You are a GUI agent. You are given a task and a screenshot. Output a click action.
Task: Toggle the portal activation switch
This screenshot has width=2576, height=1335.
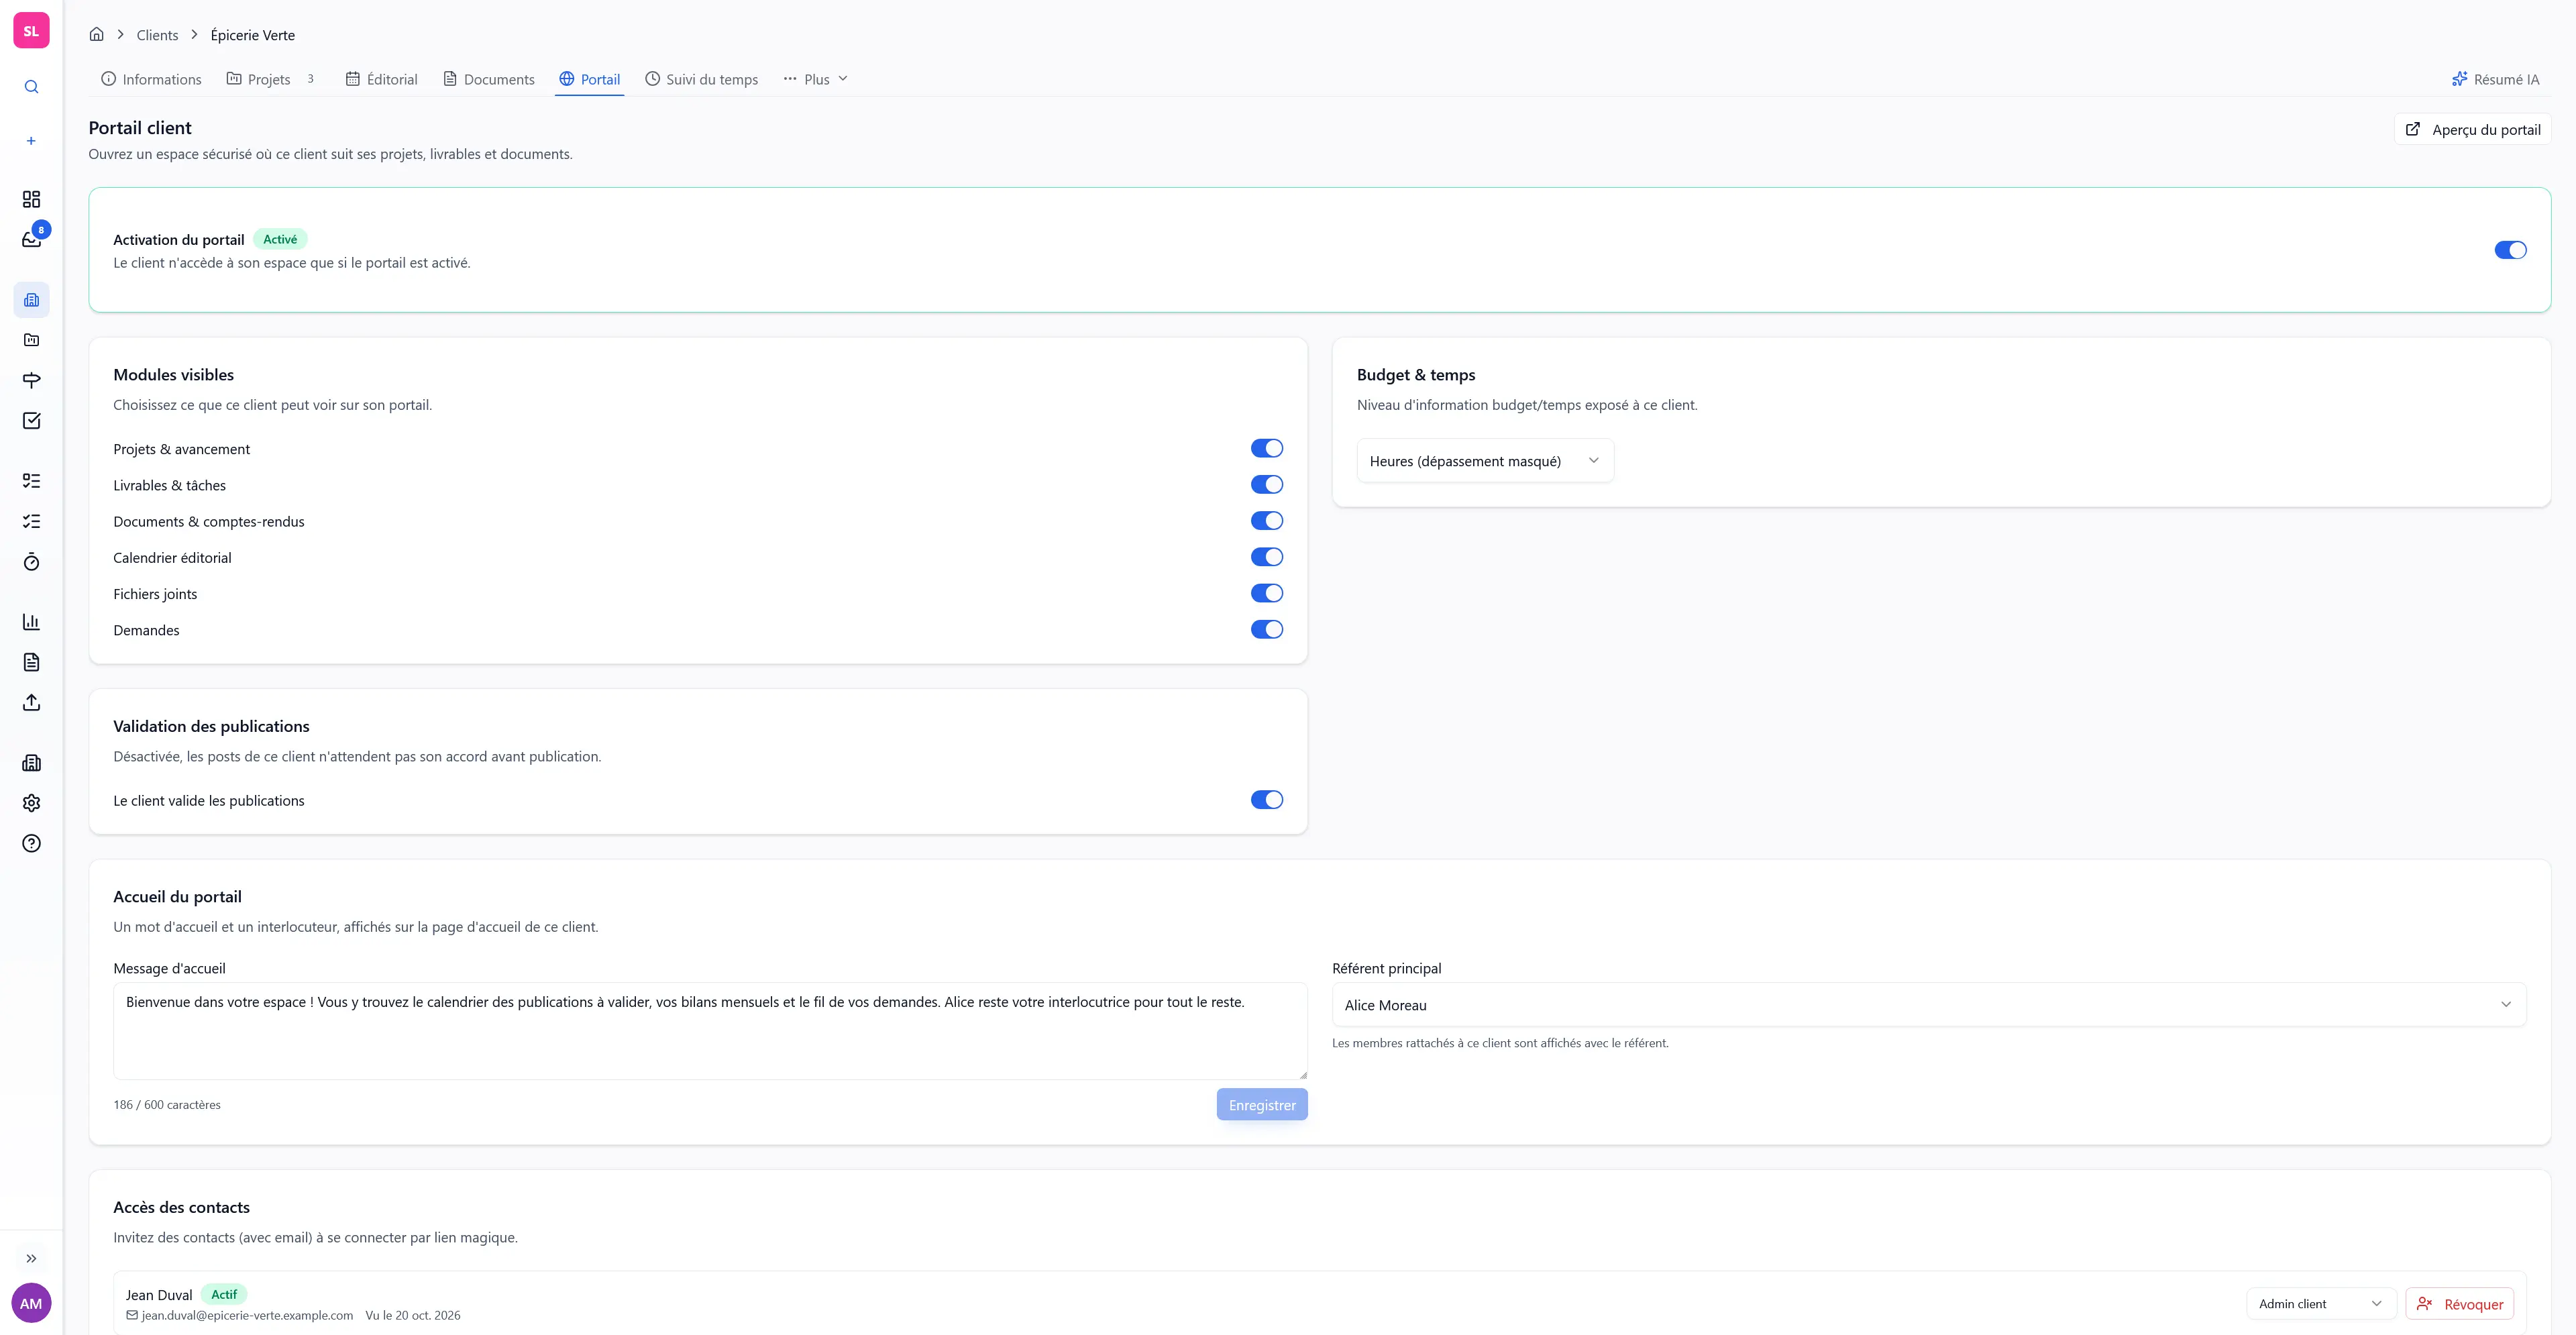[x=2510, y=250]
